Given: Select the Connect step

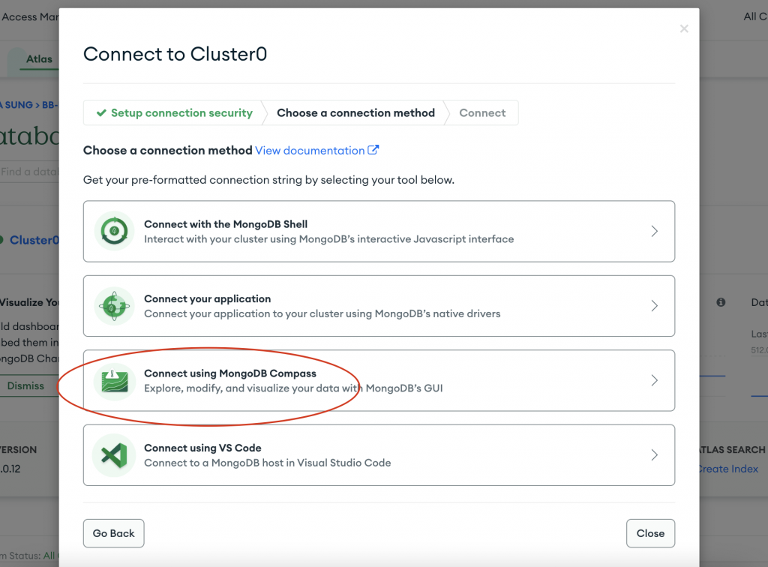Looking at the screenshot, I should point(482,113).
